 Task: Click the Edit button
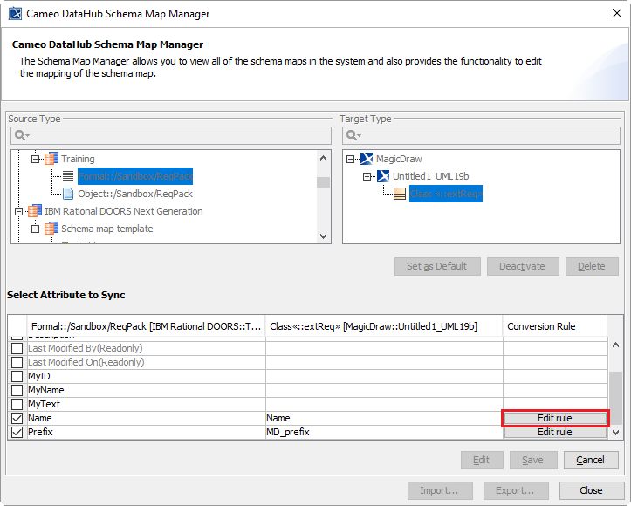click(x=482, y=460)
